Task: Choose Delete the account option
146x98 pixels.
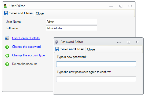Action: point(24,64)
